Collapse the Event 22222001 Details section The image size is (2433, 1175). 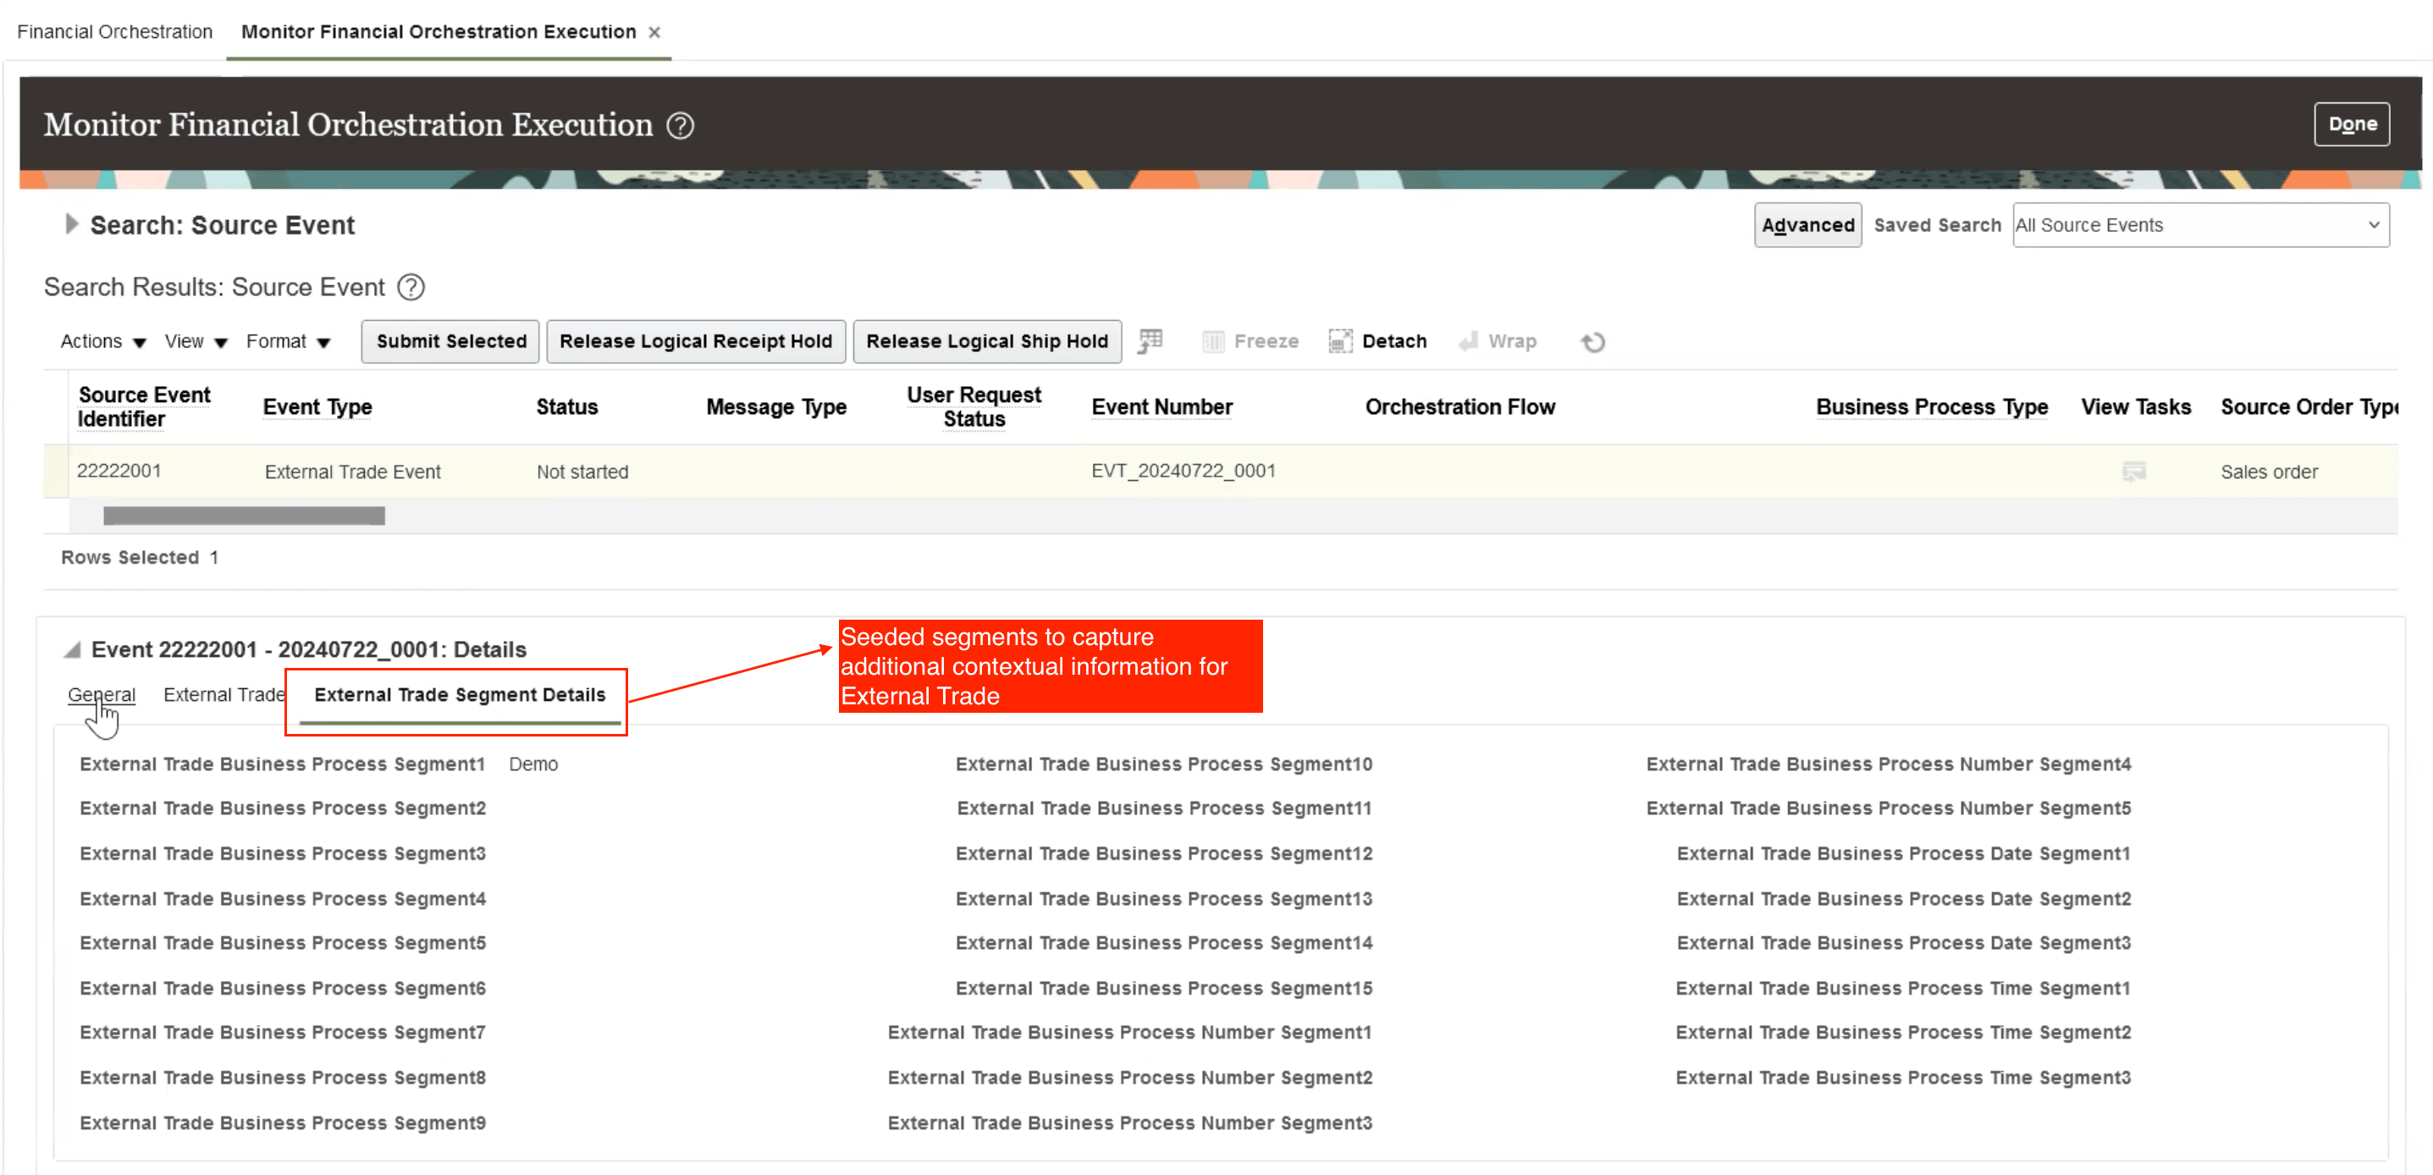[72, 650]
